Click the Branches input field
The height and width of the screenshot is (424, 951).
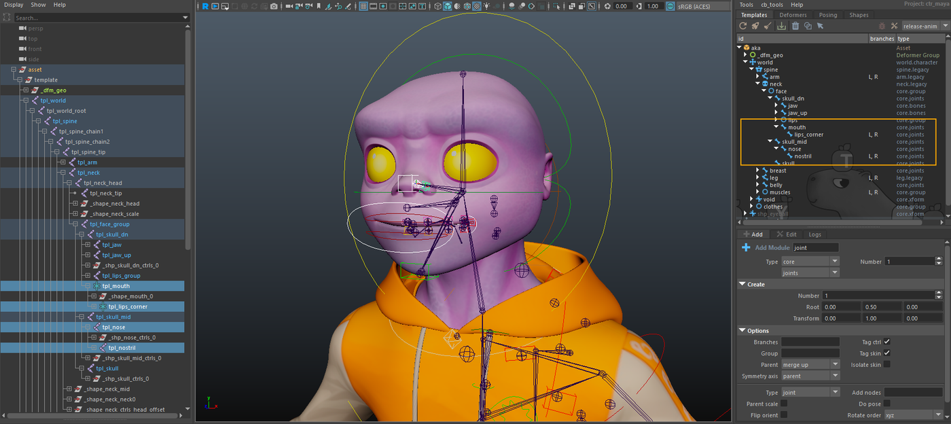[x=810, y=342]
